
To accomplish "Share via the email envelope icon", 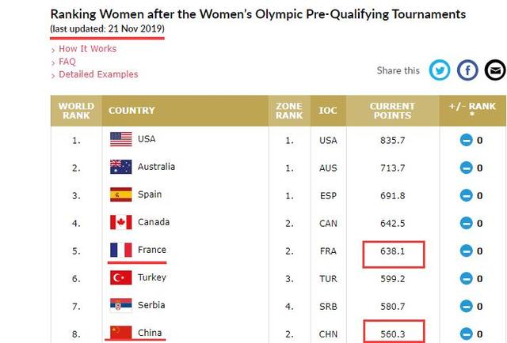I will point(495,70).
